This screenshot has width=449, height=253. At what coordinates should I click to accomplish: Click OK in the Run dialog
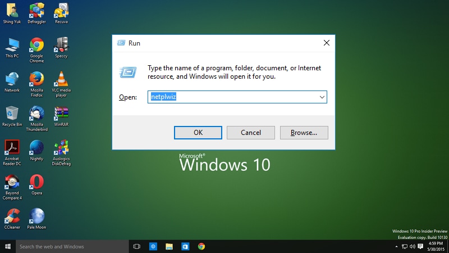click(x=198, y=133)
